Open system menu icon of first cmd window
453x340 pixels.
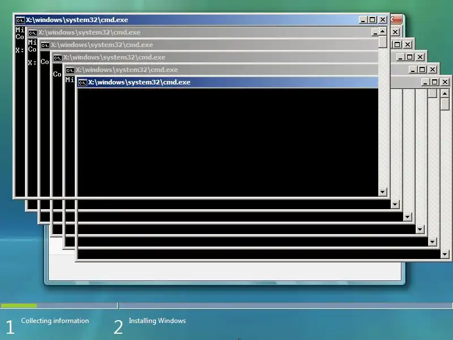point(20,20)
